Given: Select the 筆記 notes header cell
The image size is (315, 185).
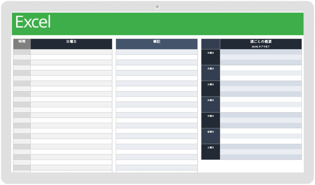Looking at the screenshot, I should tap(157, 44).
